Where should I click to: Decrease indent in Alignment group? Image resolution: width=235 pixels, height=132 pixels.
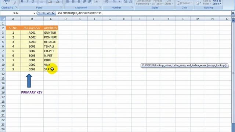pyautogui.click(x=84, y=1)
